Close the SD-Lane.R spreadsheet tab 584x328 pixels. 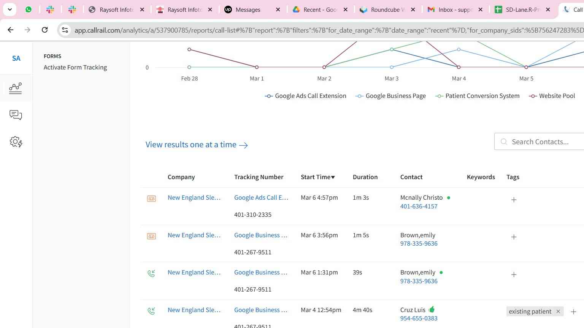[548, 9]
